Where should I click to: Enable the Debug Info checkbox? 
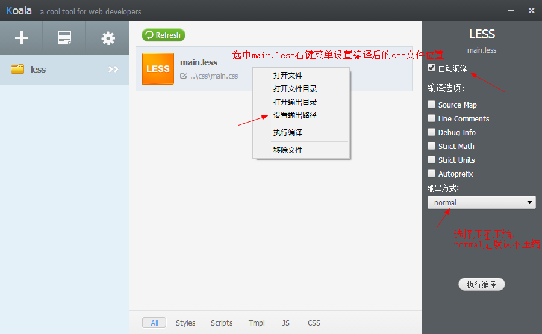point(431,132)
